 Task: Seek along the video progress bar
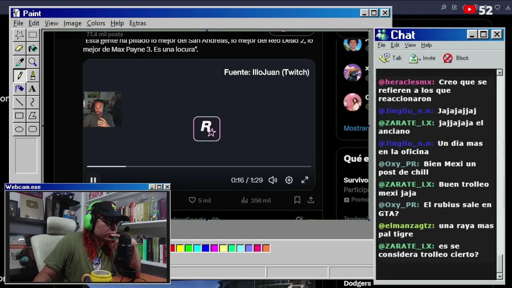click(199, 166)
